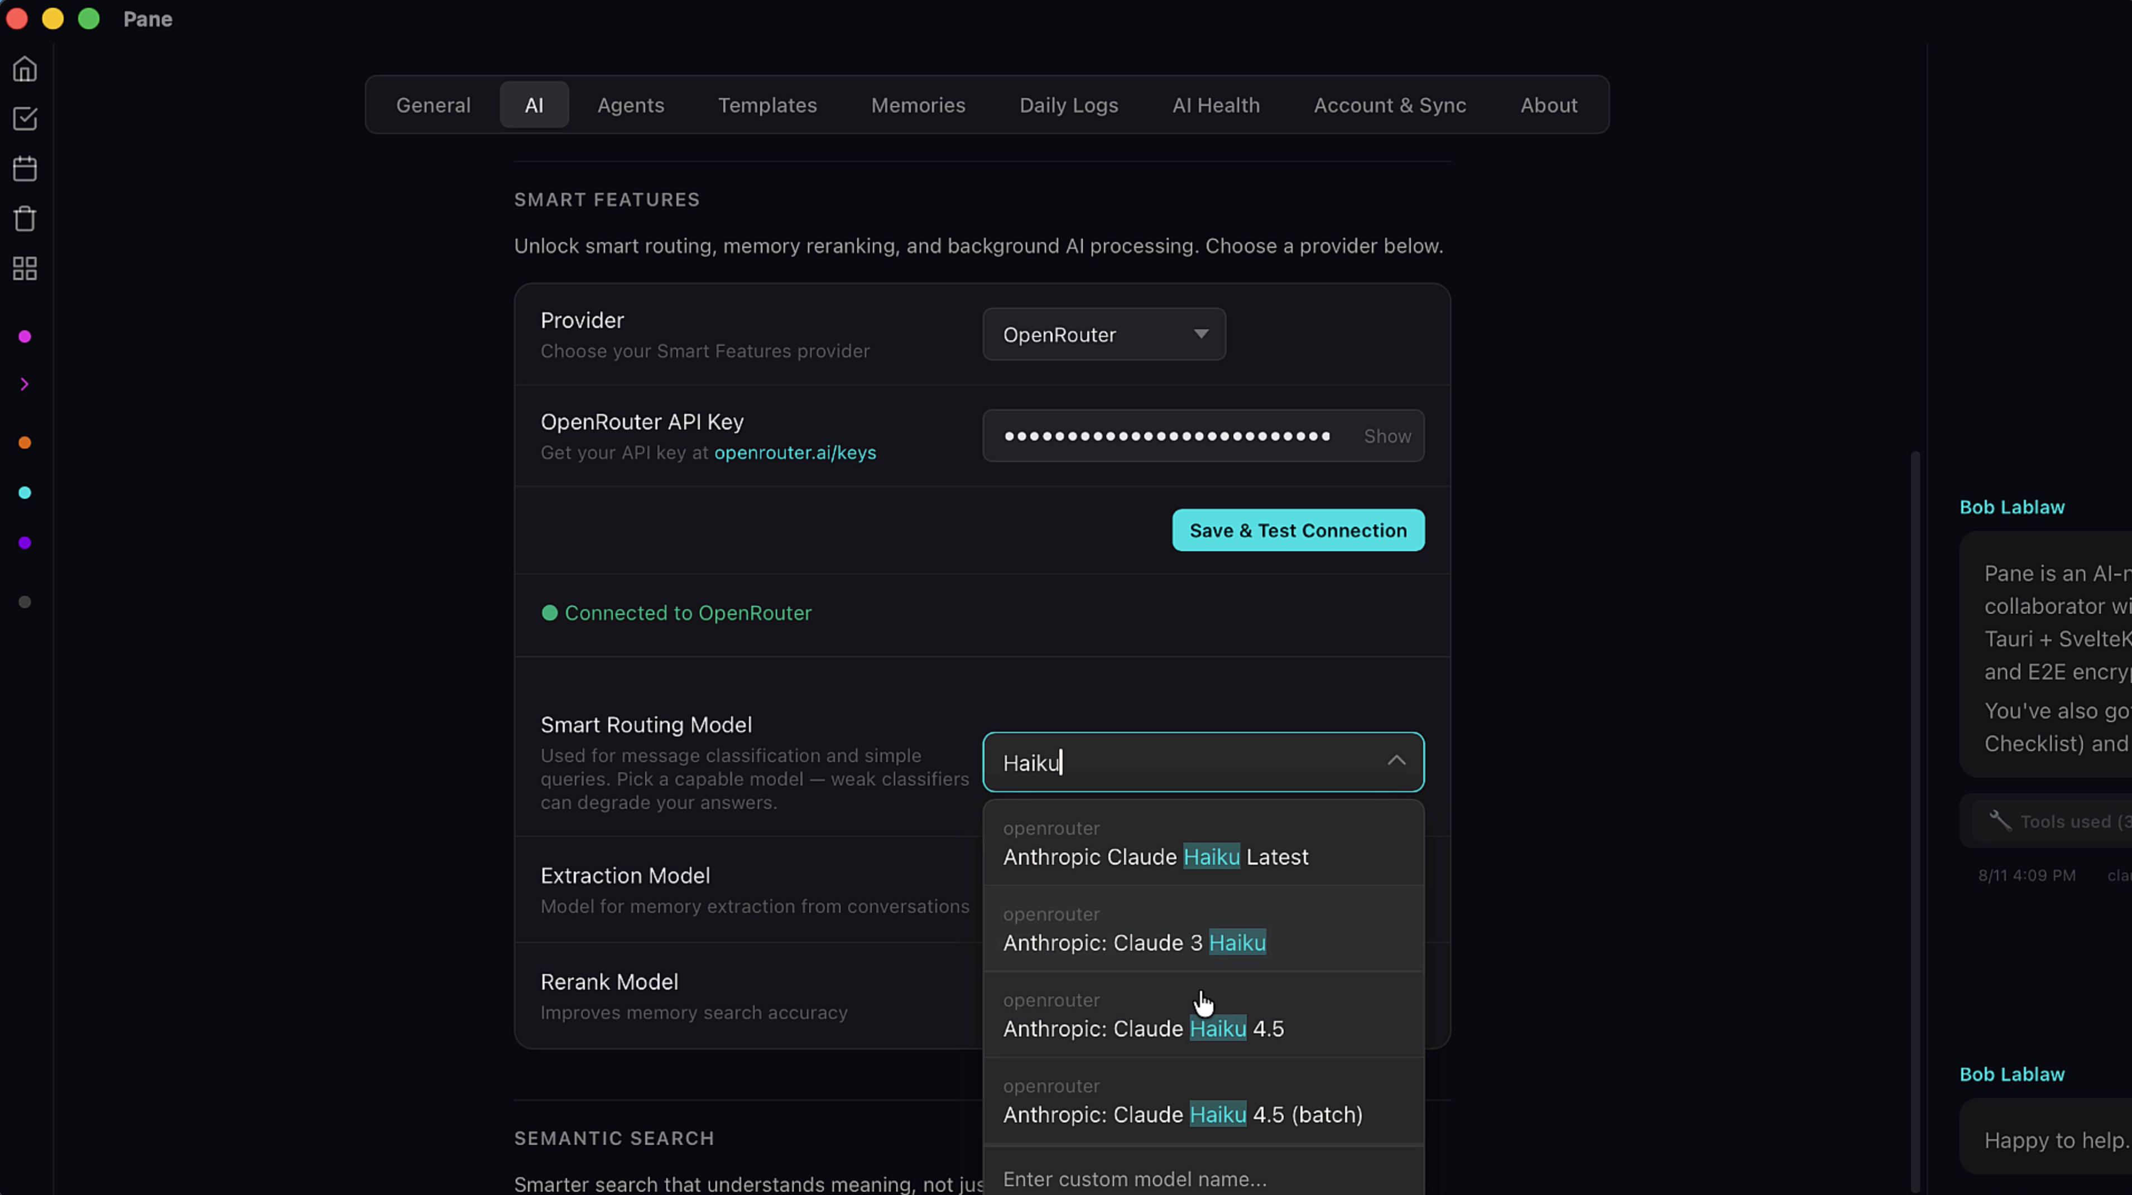The height and width of the screenshot is (1195, 2132).
Task: Choose Claude Haiku 4.5 (batch) option
Action: coord(1203,1101)
